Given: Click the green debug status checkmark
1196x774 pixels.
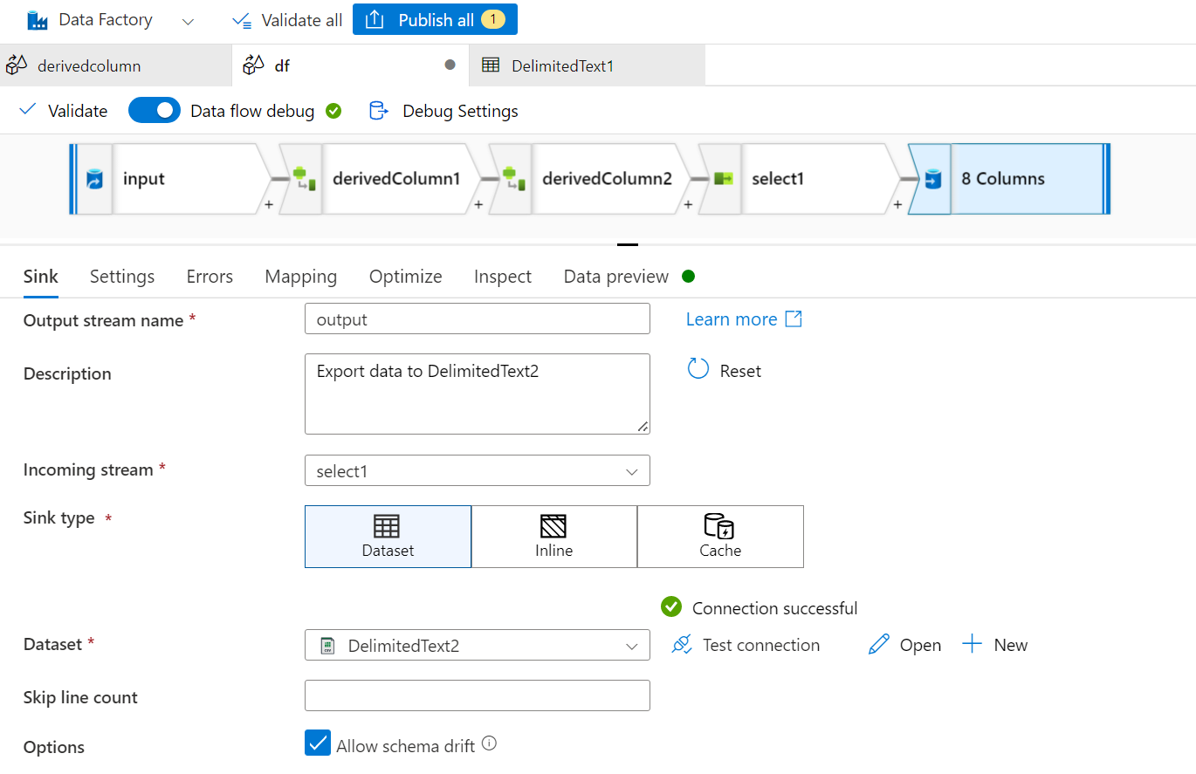Looking at the screenshot, I should tap(333, 111).
